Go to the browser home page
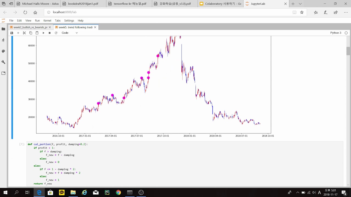 [35, 12]
